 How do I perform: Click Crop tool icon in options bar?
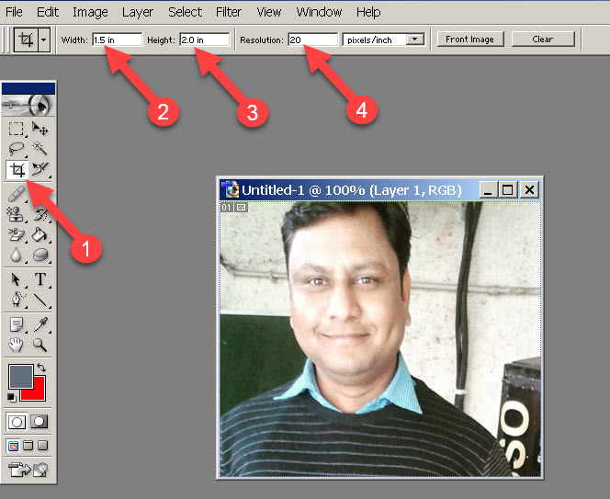coord(26,40)
